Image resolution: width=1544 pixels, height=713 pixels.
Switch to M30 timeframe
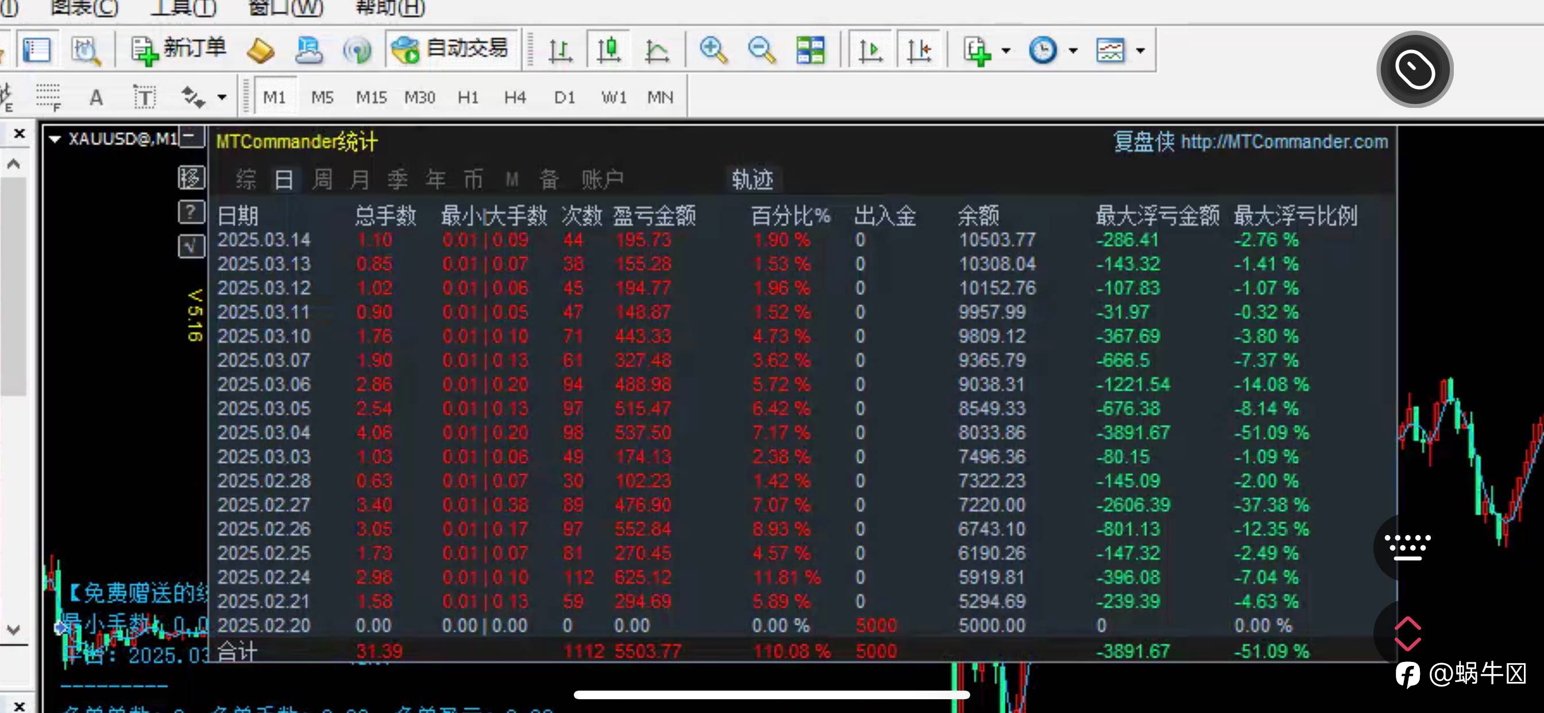click(419, 97)
